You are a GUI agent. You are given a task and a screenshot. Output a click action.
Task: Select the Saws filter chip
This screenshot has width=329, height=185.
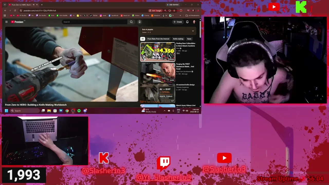[189, 39]
